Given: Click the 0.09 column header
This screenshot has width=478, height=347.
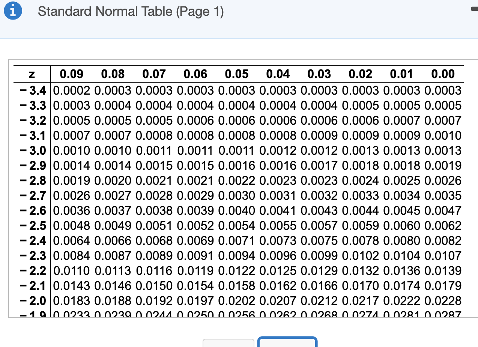Looking at the screenshot, I should click(x=72, y=74).
